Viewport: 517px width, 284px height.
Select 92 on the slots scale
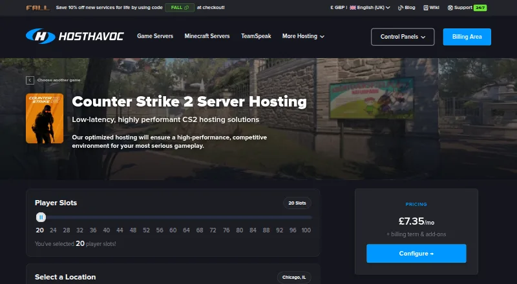click(280, 230)
